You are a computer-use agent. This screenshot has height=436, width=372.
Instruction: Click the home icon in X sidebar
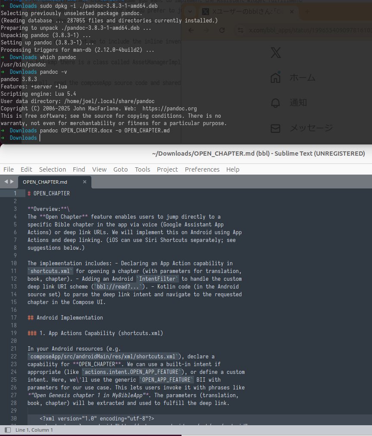[275, 77]
